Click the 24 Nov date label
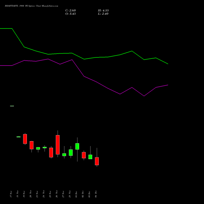 (44, 194)
